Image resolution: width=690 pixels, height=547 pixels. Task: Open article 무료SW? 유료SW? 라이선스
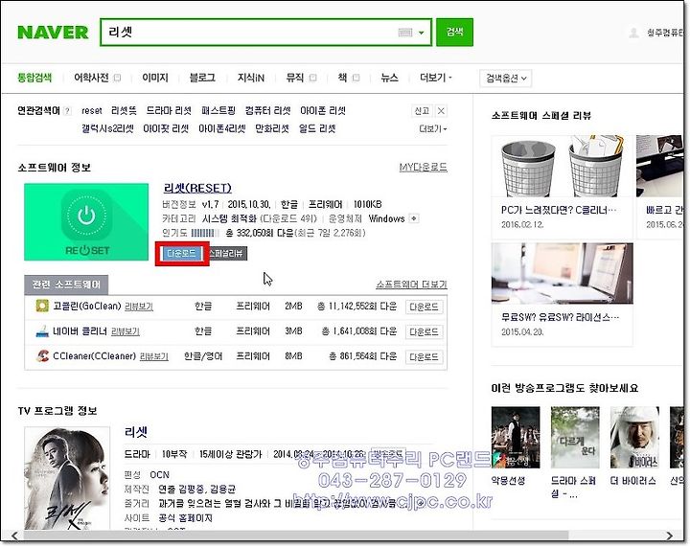(560, 317)
